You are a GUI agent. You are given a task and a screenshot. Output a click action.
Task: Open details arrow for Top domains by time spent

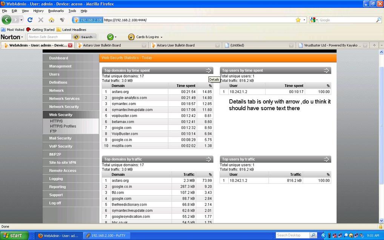pos(209,71)
